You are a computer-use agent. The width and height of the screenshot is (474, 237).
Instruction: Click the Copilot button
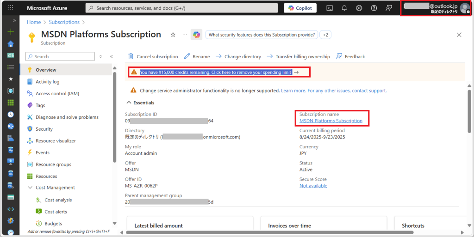(x=300, y=8)
